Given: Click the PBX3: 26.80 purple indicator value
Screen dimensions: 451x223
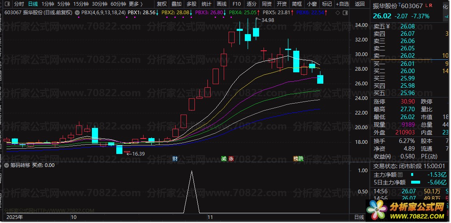Looking at the screenshot, I should click(x=209, y=13).
